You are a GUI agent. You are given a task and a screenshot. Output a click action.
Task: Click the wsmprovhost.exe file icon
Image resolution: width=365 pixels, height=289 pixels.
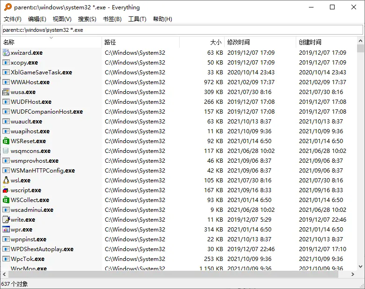pyautogui.click(x=6, y=160)
